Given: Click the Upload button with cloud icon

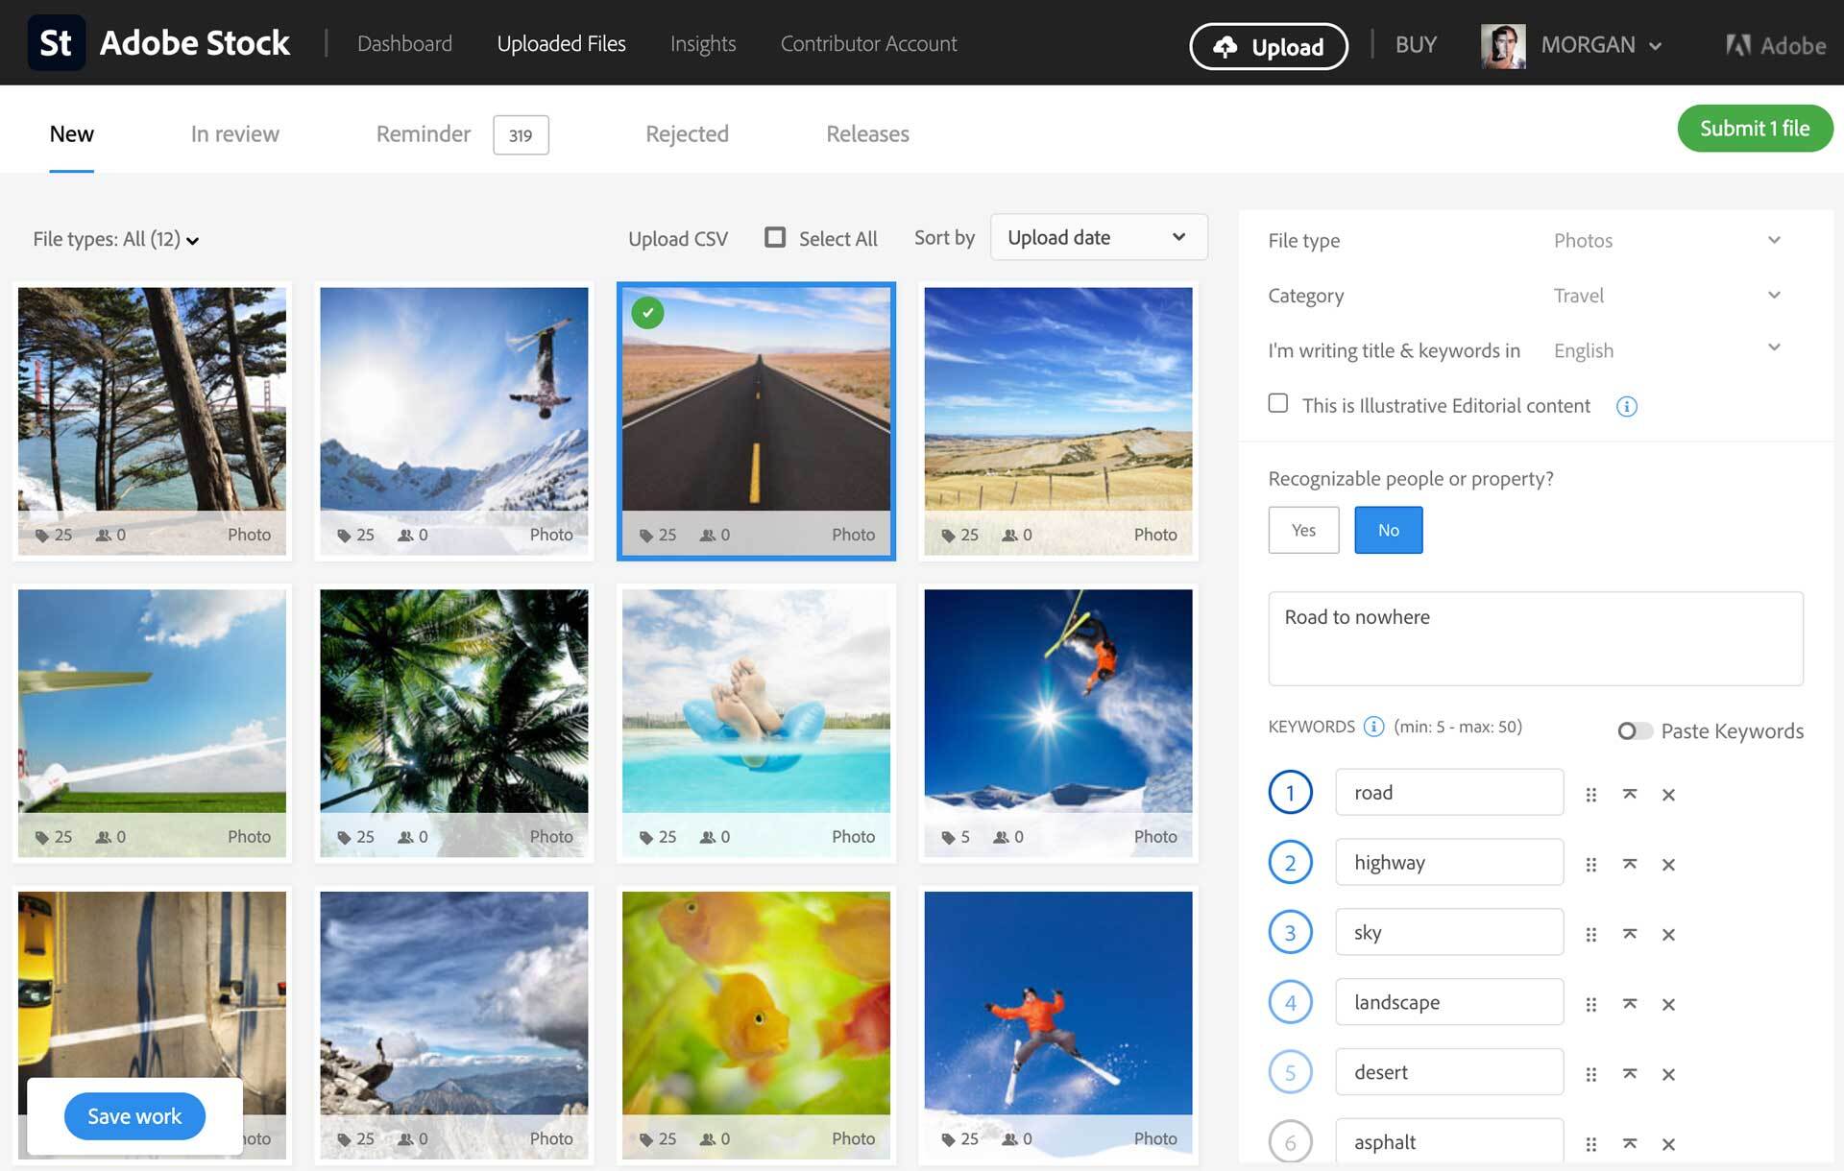Looking at the screenshot, I should point(1268,43).
